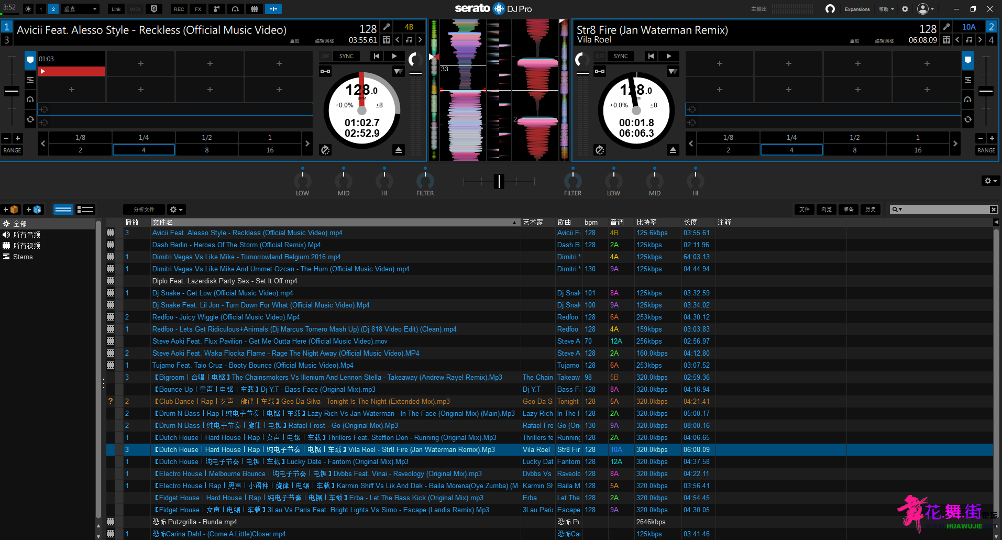Open the mixer settings gear dropdown

[x=990, y=181]
